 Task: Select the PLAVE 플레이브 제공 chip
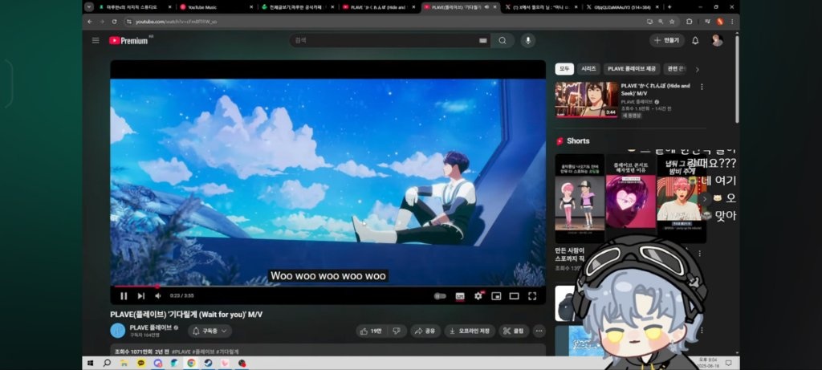(632, 69)
